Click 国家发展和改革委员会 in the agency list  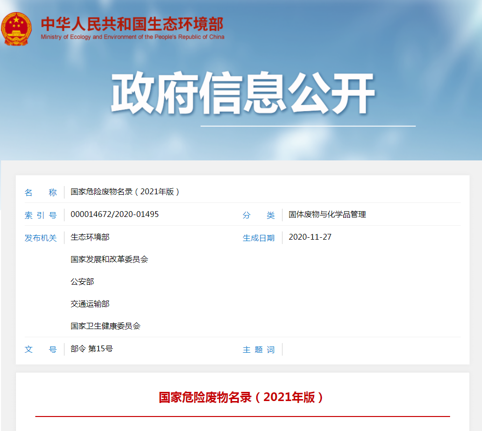[x=109, y=259]
